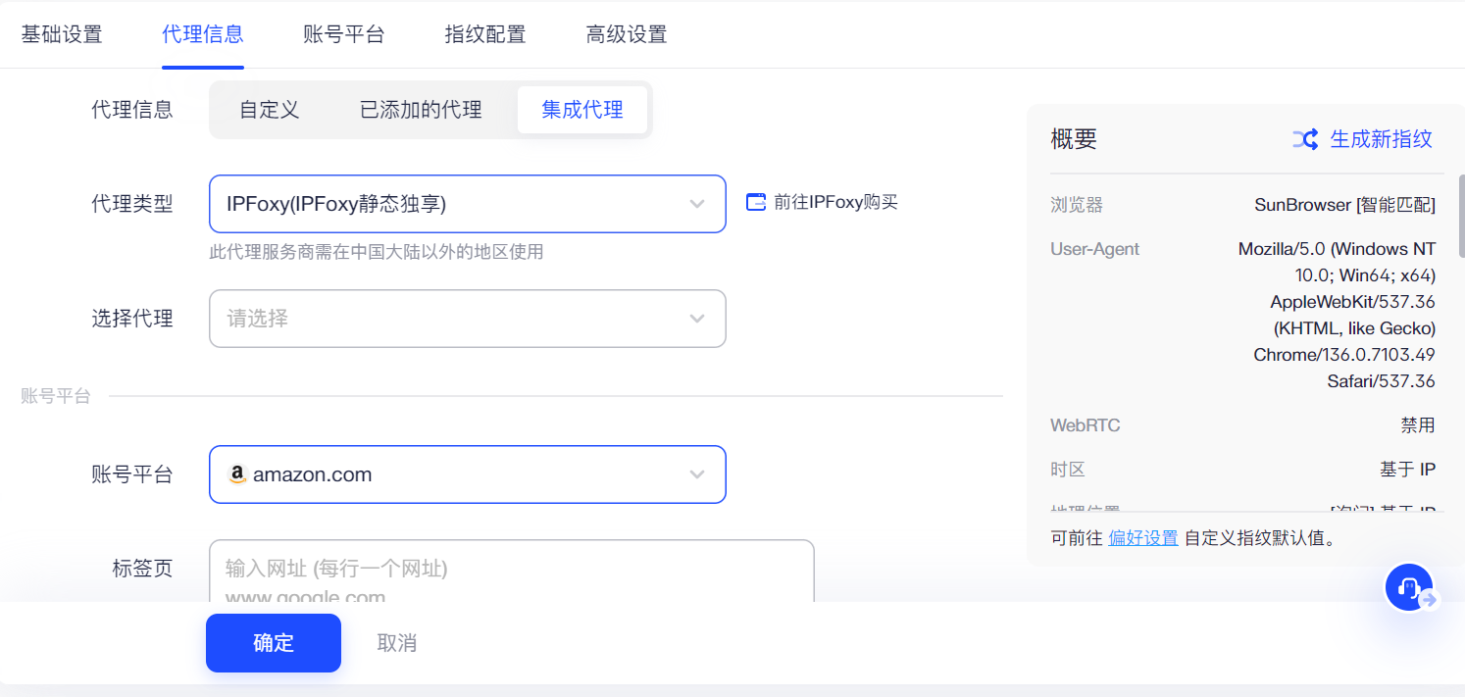
Task: Open the customer support headset icon
Action: click(1406, 584)
